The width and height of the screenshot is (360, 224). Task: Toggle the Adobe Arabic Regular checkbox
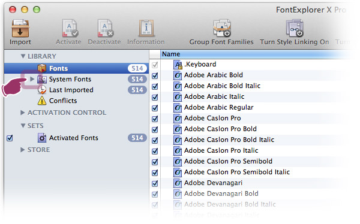pos(155,108)
